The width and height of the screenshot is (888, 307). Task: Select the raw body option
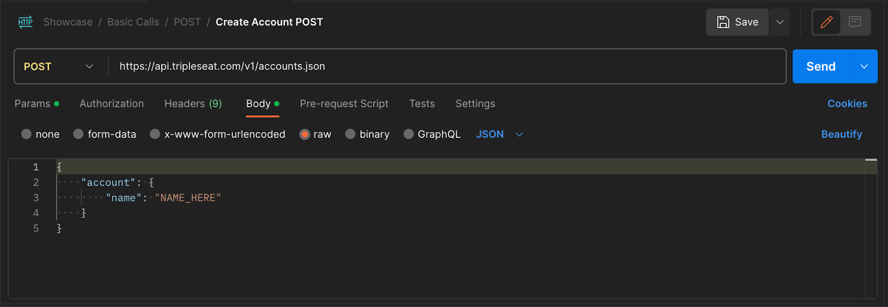[304, 134]
